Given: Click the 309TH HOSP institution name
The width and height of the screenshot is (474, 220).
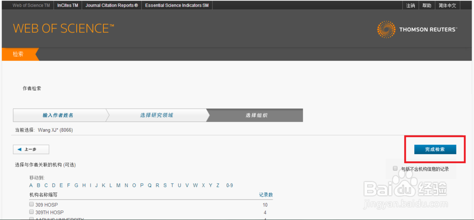Looking at the screenshot, I should coord(50,212).
